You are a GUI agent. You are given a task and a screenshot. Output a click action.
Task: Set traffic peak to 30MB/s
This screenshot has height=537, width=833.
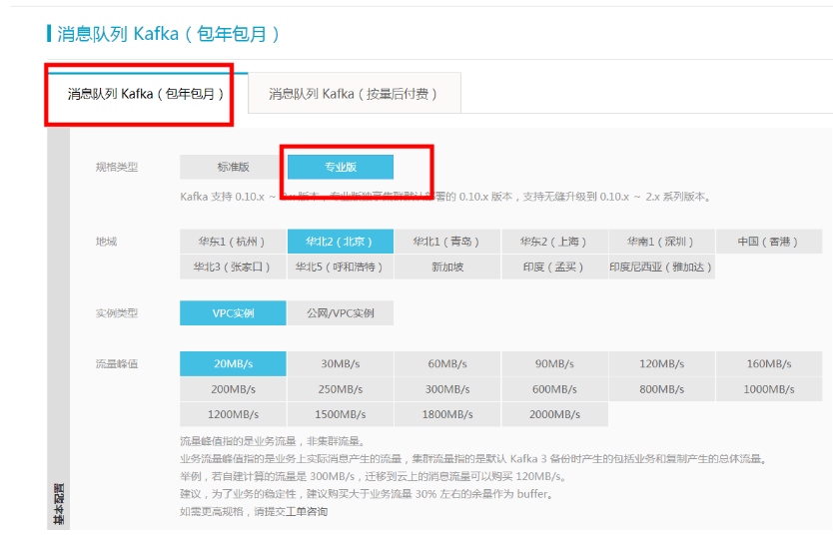point(340,364)
